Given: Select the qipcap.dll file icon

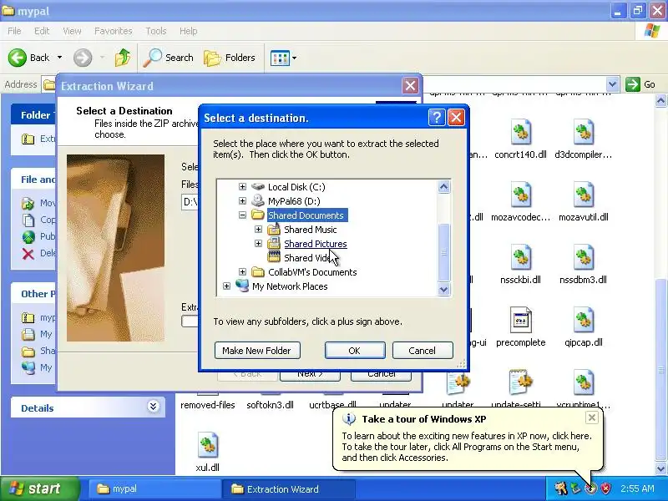Looking at the screenshot, I should [583, 320].
